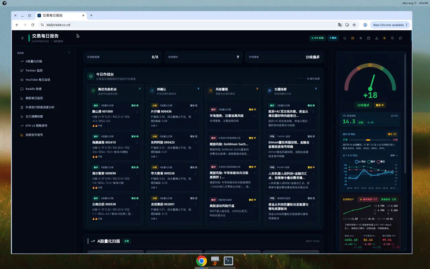Expand the 东阿阿胶 000423 card chevron
430x269 pixels.
[196, 143]
